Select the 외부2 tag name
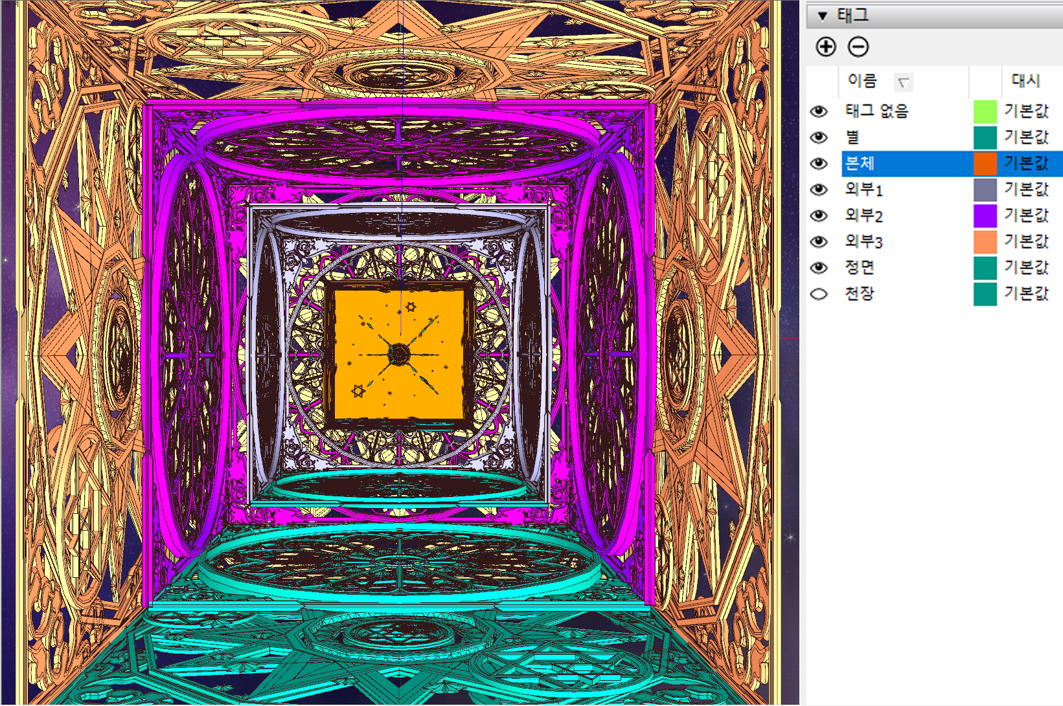Screen dimensions: 1063x706 (863, 215)
